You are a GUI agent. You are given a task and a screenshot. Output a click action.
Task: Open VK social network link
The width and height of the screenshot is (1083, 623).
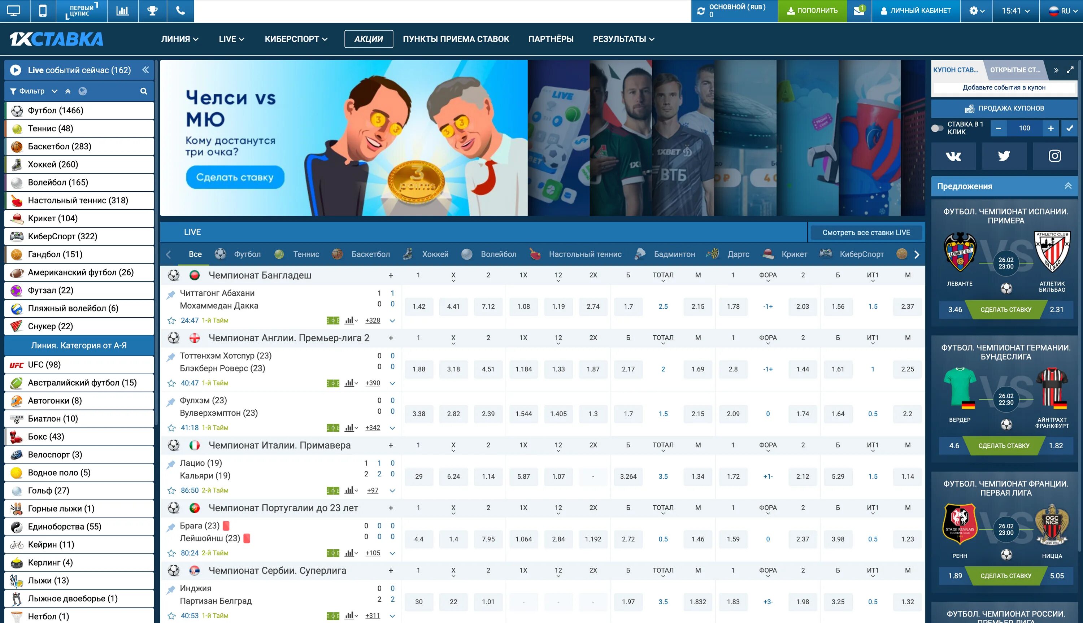[953, 156]
